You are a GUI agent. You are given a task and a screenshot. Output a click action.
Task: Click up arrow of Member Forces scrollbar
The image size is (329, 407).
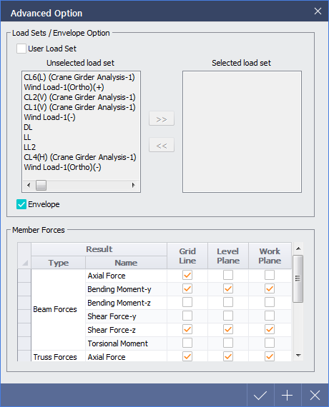click(x=298, y=248)
